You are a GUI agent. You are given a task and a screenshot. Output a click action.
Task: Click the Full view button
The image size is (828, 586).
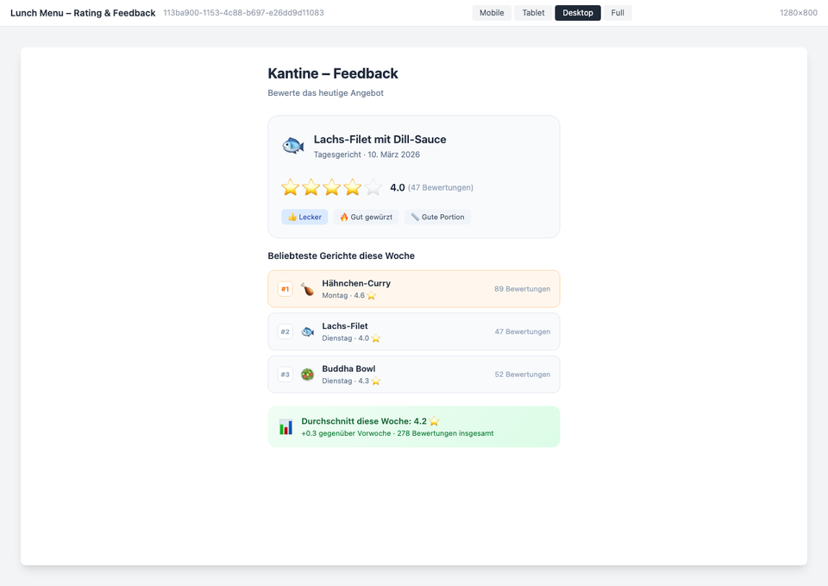(x=618, y=12)
